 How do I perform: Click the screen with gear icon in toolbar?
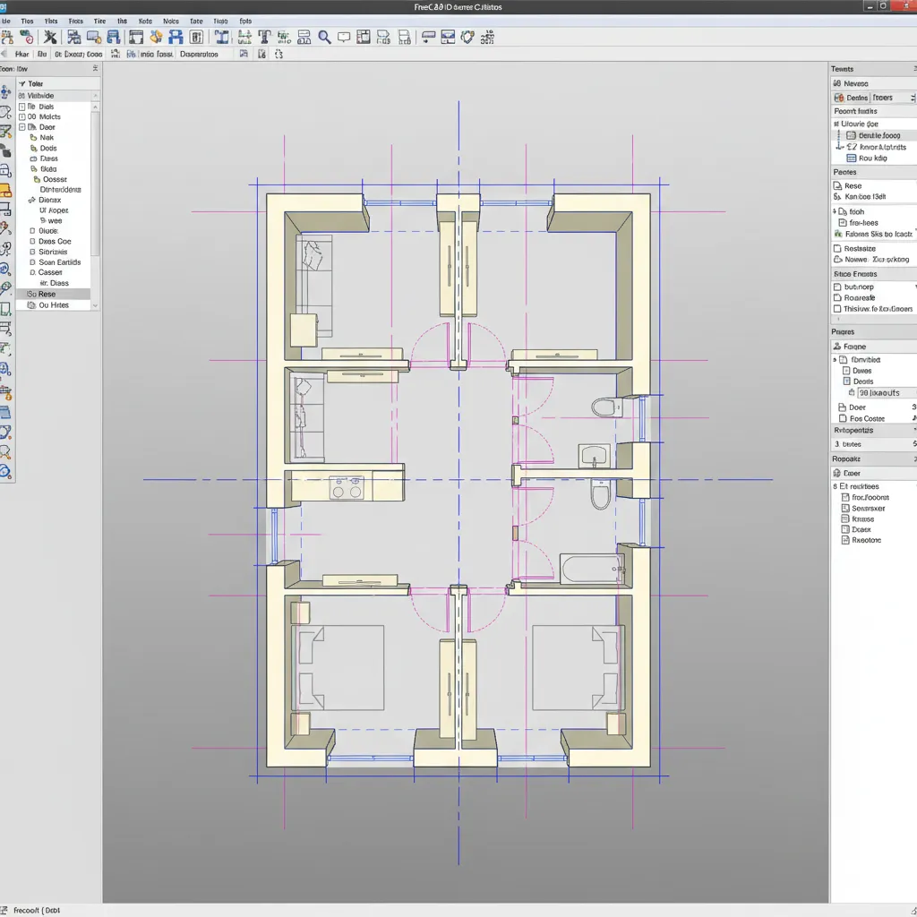93,38
